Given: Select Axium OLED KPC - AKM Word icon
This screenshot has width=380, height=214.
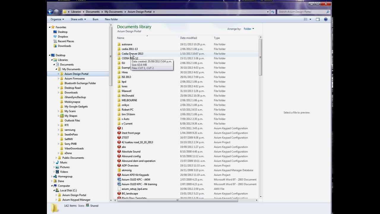Looking at the screenshot, I should click(x=119, y=180).
